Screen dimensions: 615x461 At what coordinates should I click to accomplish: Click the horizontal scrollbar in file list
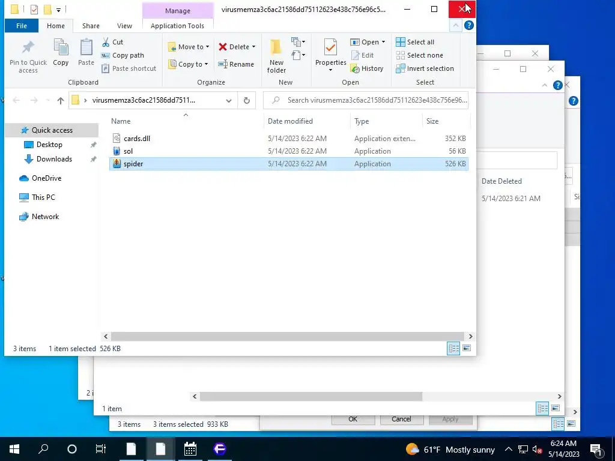coord(288,336)
